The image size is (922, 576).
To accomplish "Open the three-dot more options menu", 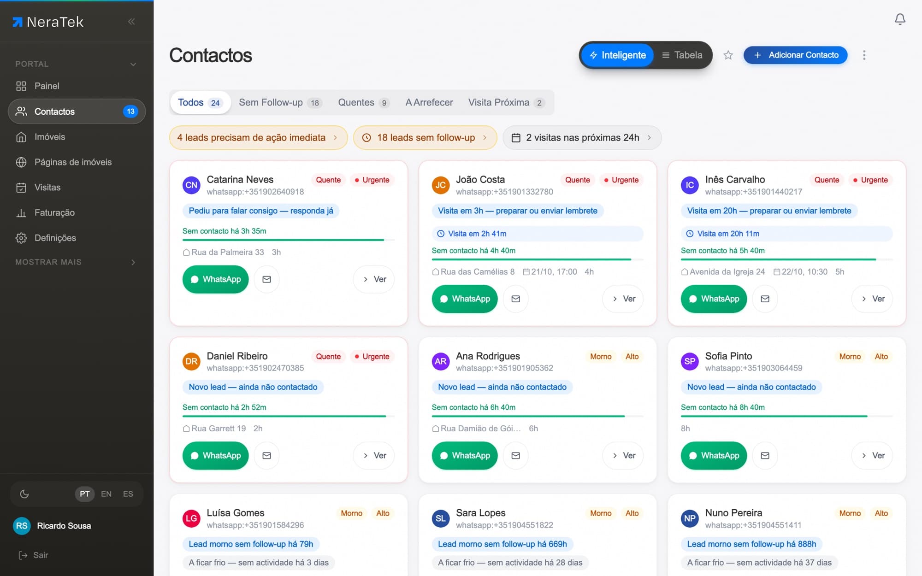I will [864, 55].
